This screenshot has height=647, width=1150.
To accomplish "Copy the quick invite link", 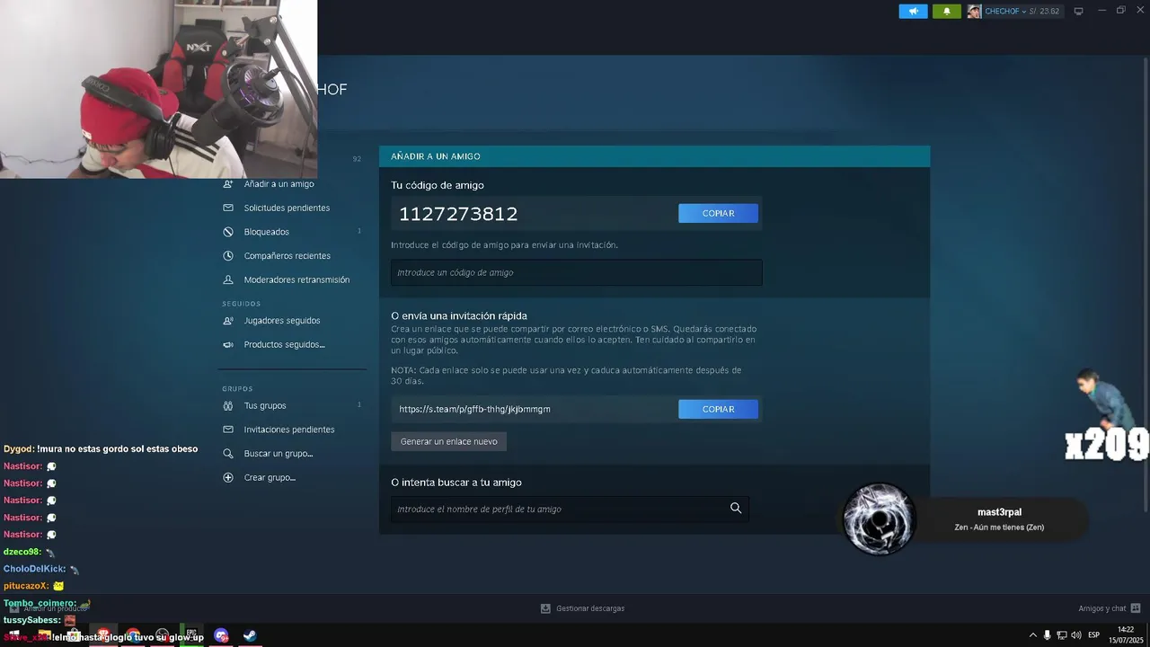I will click(x=718, y=409).
